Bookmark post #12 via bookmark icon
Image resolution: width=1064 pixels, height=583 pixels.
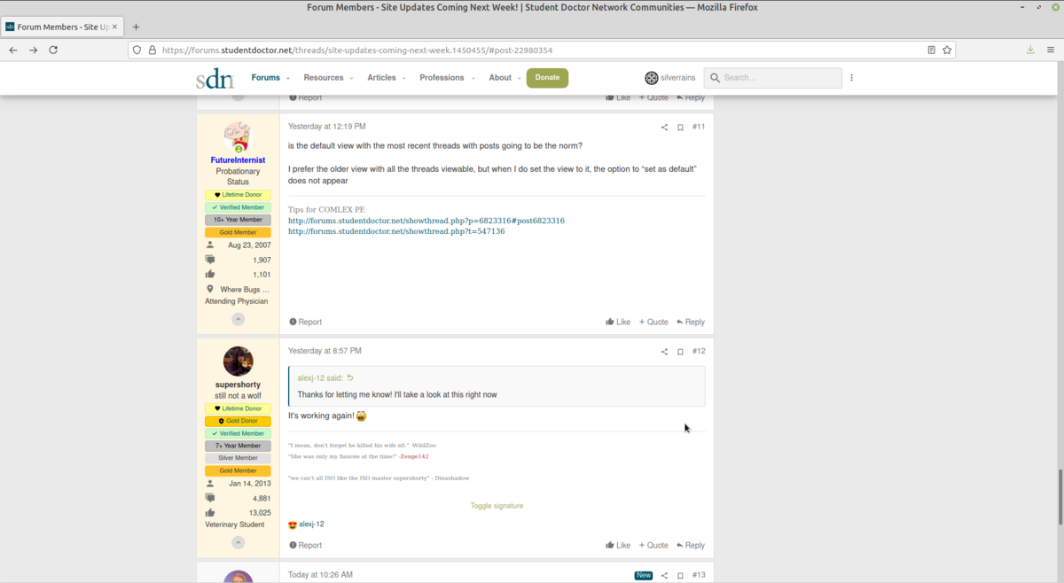[x=680, y=352]
